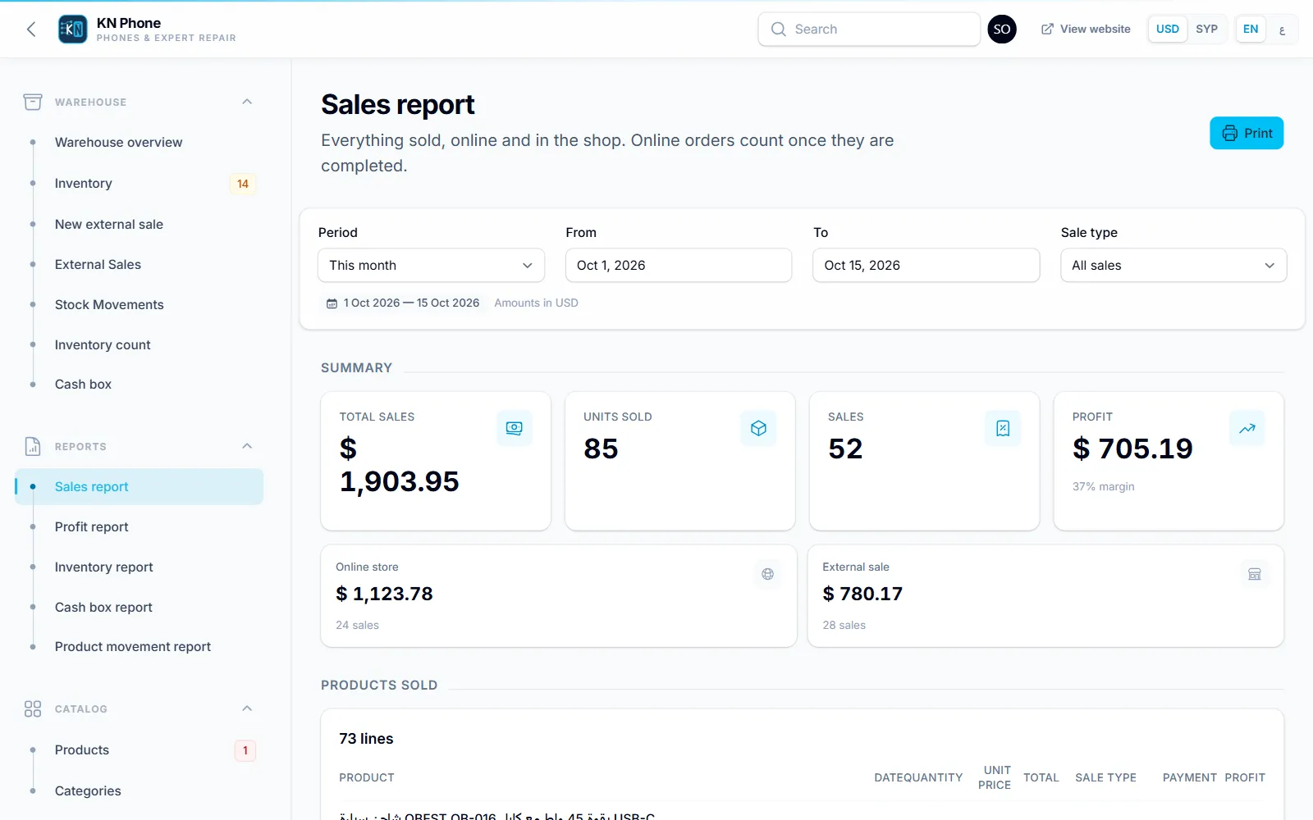Click the Reports section document icon

tap(33, 446)
